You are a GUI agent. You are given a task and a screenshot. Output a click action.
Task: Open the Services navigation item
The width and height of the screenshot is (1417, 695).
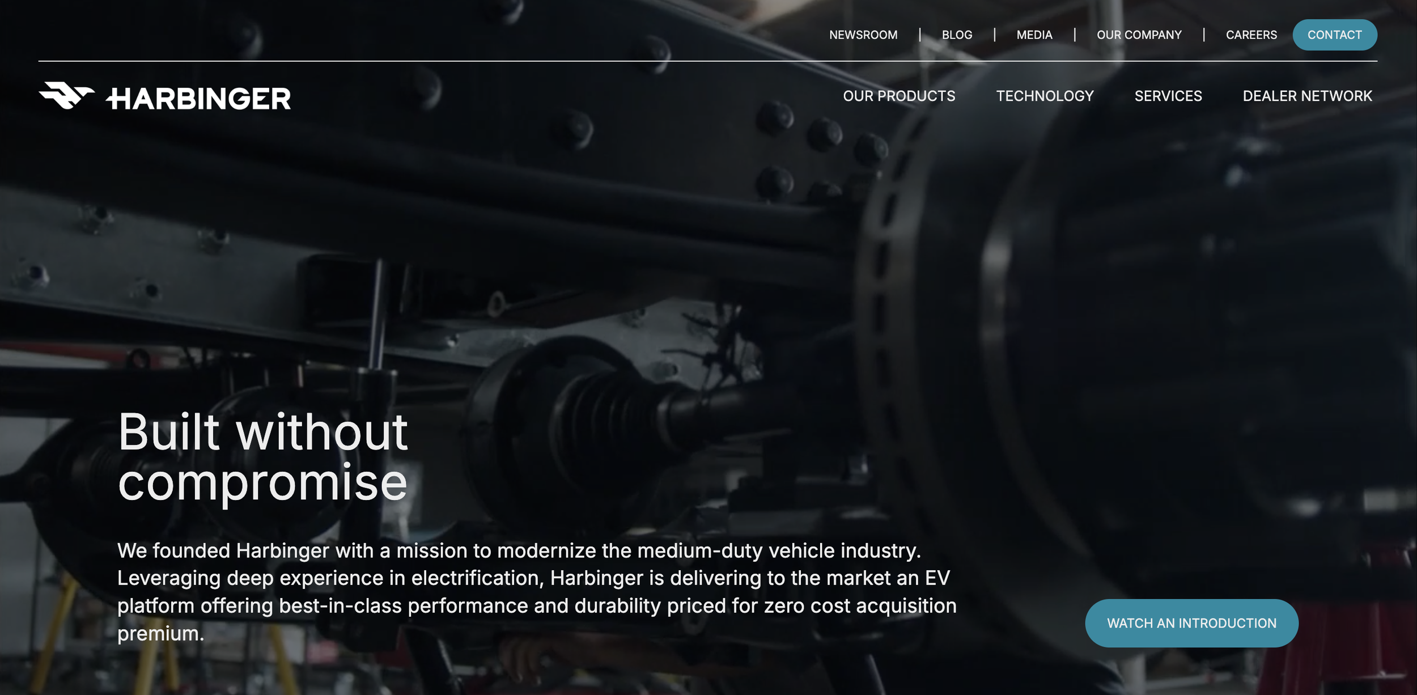click(x=1168, y=96)
